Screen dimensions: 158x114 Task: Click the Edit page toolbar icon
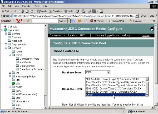pyautogui.click(x=94, y=11)
